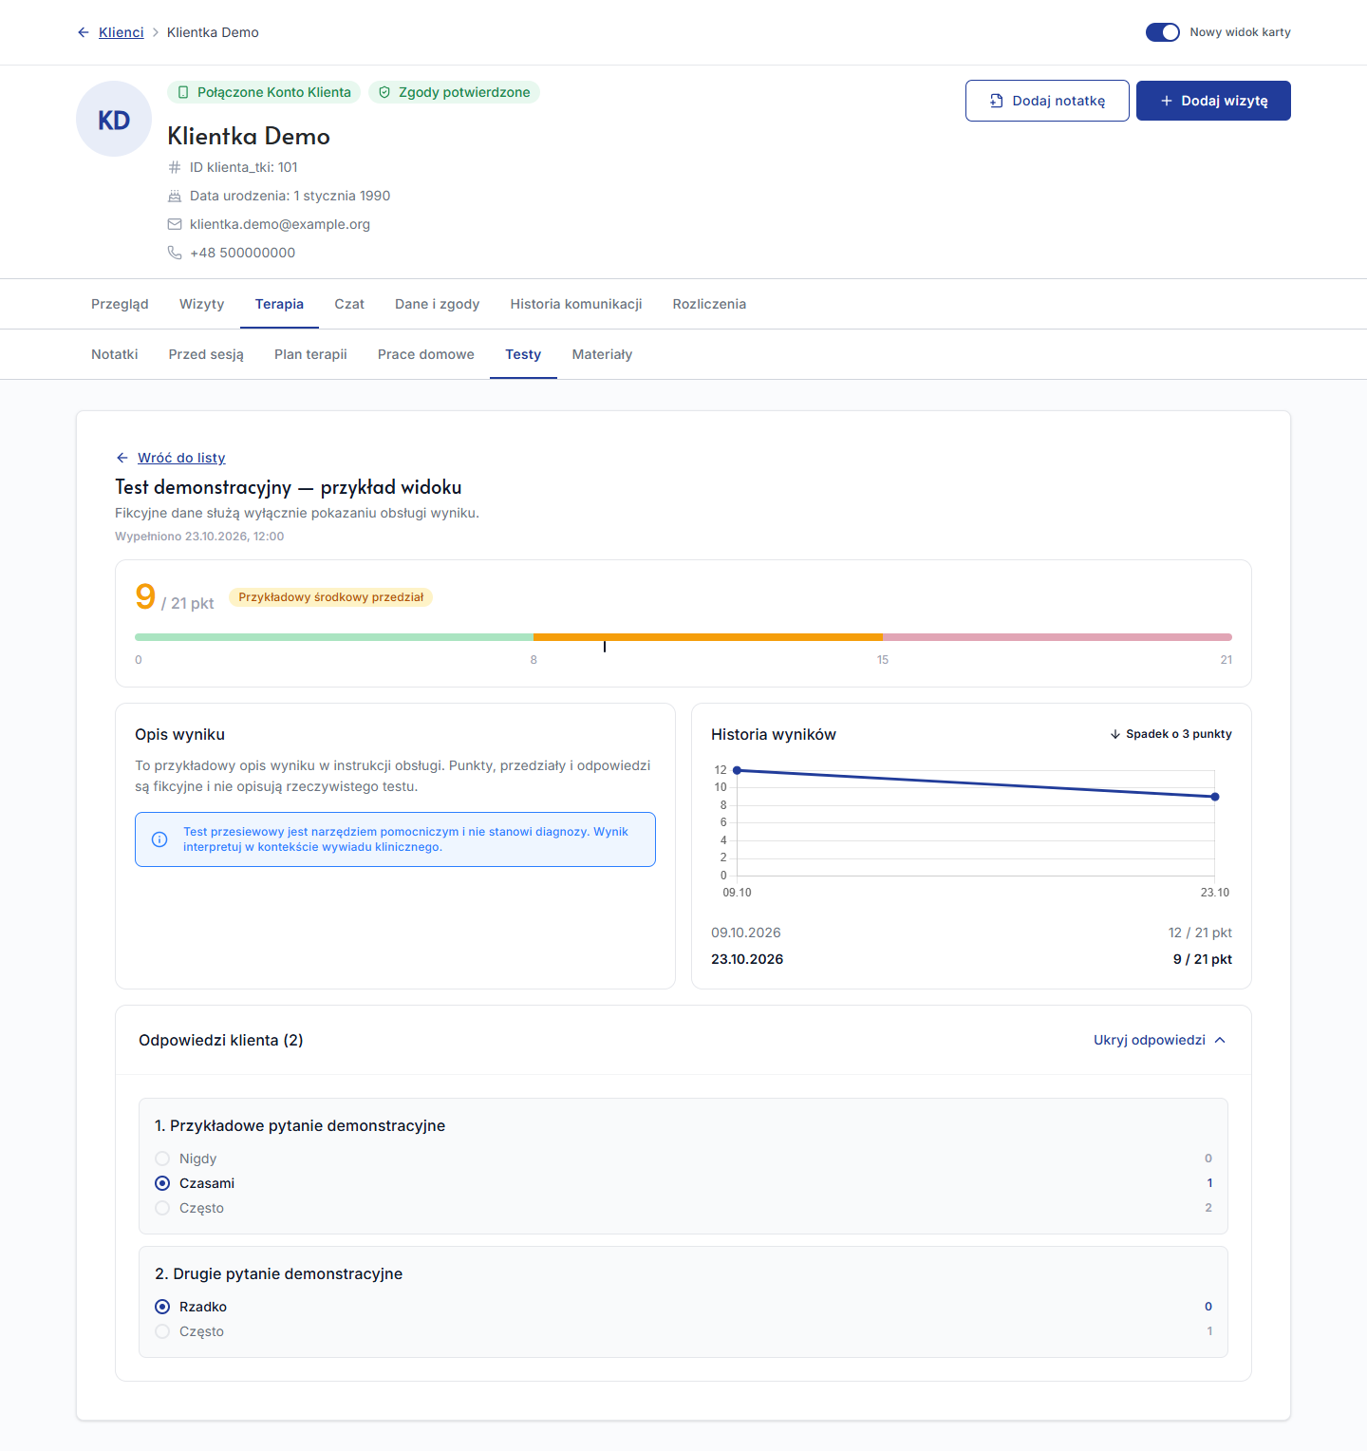Click the breadcrumb chevron after Klienci
This screenshot has height=1451, width=1367.
coord(156,32)
